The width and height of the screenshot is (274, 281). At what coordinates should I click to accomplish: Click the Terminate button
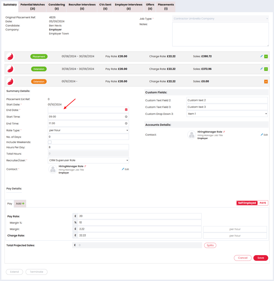click(x=36, y=272)
